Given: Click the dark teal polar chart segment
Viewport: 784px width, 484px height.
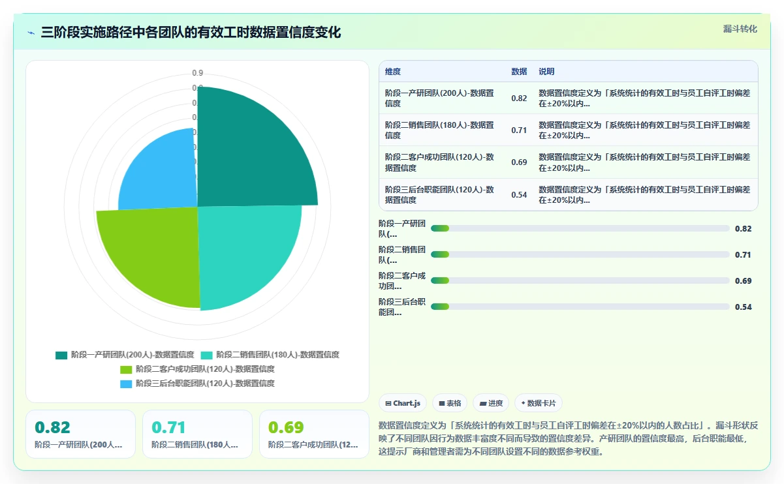Looking at the screenshot, I should click(248, 157).
